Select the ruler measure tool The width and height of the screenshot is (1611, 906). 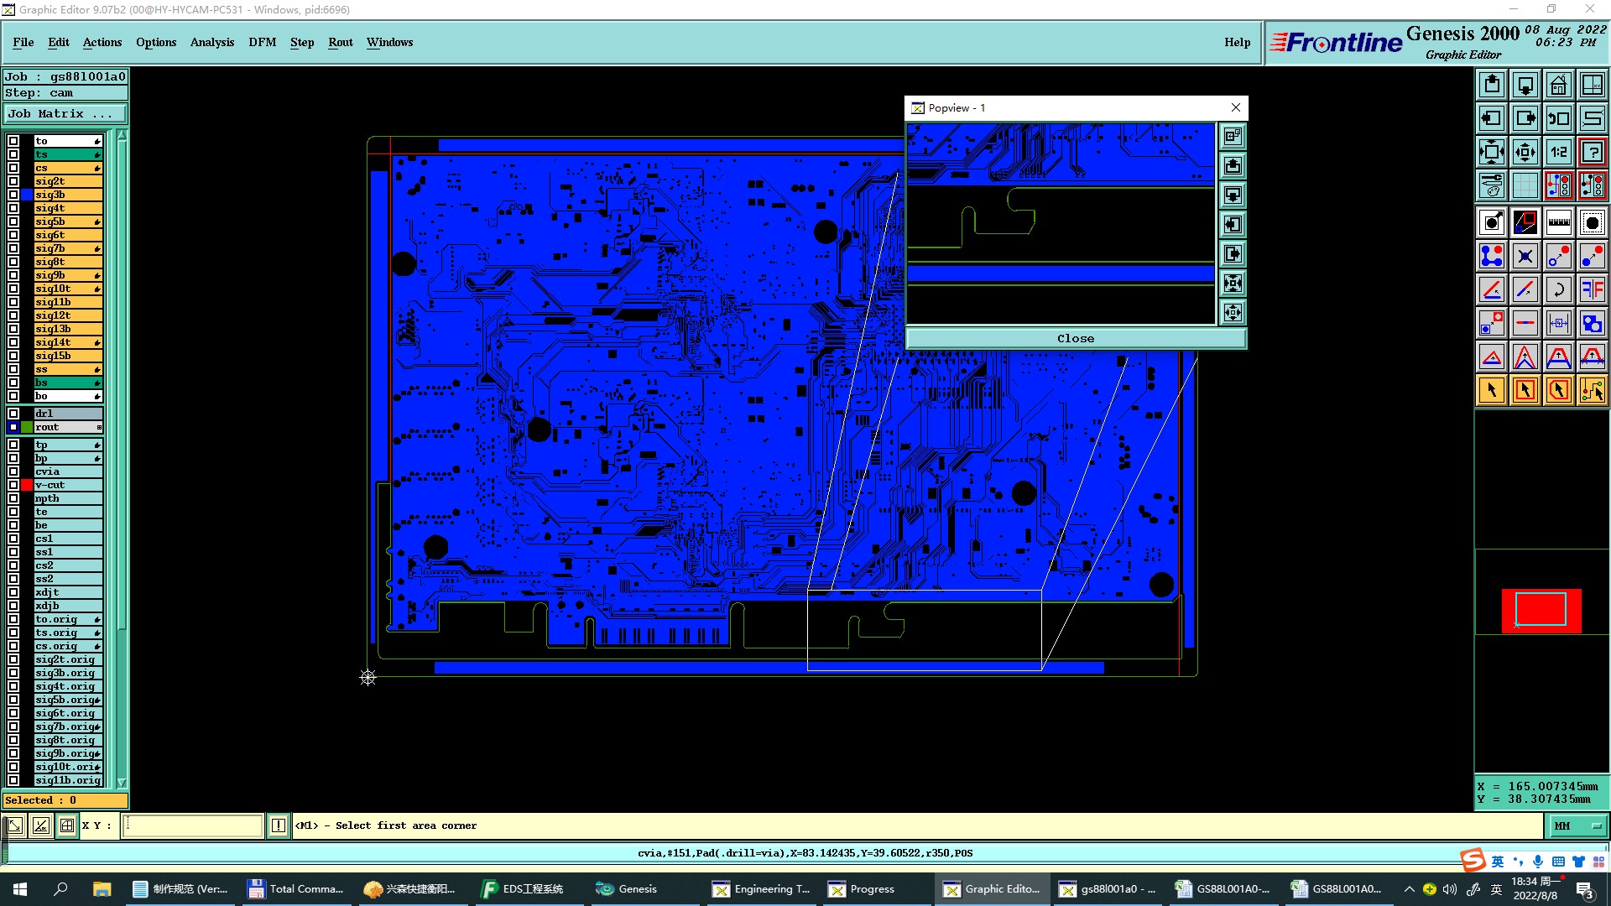[1558, 222]
